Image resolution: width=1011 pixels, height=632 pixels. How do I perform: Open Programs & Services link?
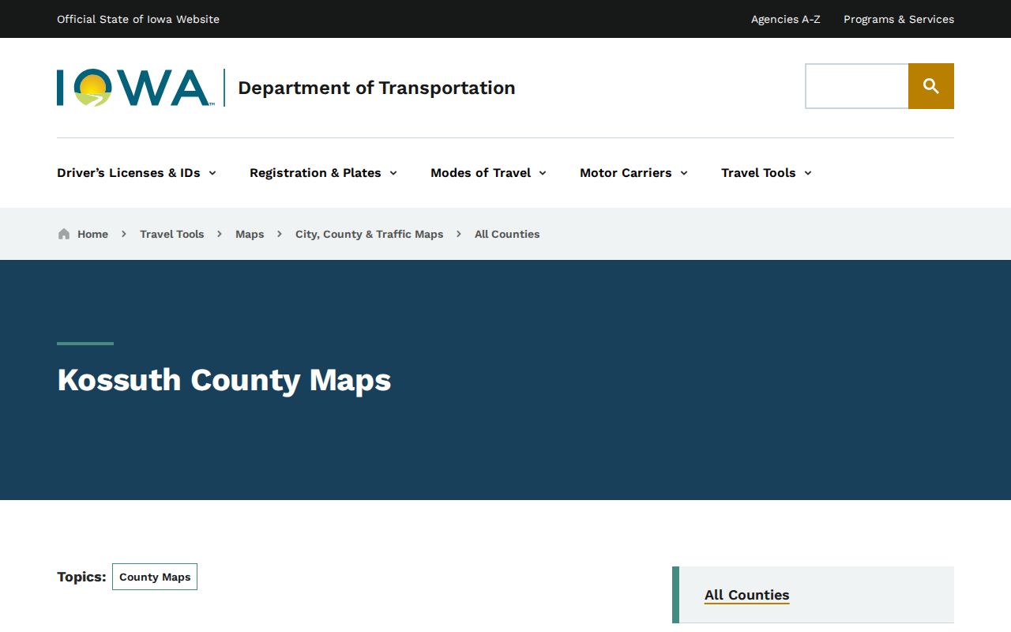[x=899, y=19]
